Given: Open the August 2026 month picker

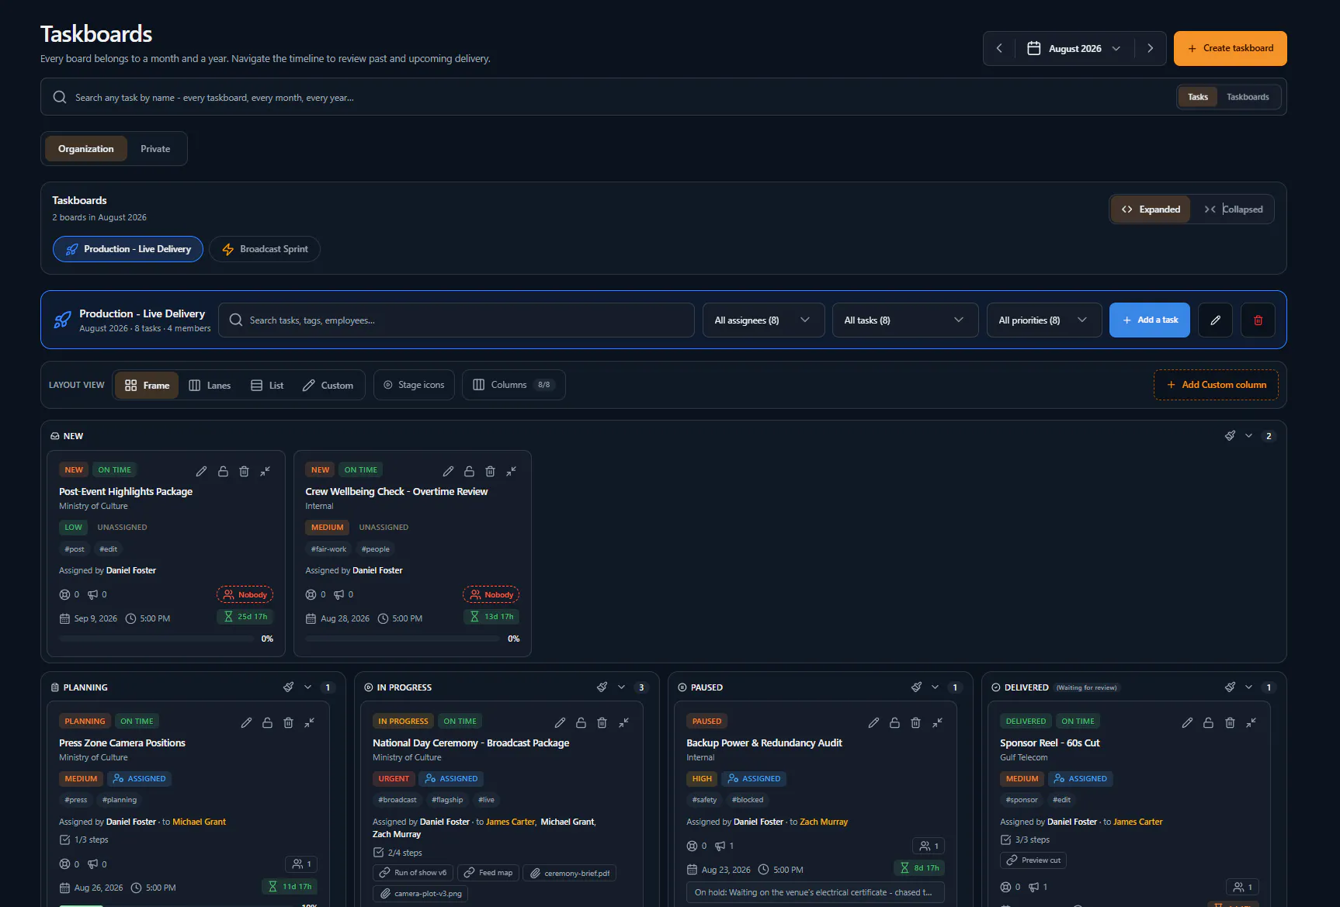Looking at the screenshot, I should 1074,48.
